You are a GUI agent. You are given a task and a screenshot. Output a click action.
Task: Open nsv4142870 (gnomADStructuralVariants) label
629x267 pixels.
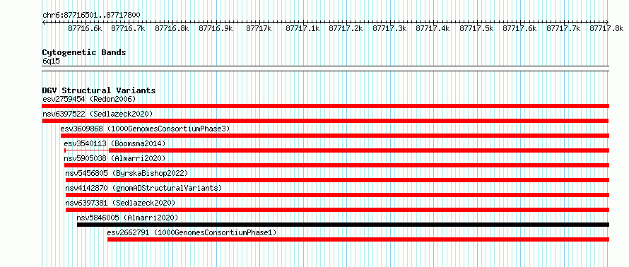tap(143, 188)
